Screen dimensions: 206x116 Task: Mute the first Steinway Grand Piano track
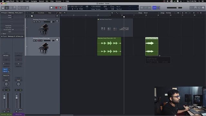click(34, 22)
